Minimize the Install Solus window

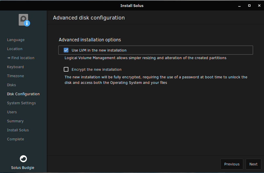tap(239, 6)
